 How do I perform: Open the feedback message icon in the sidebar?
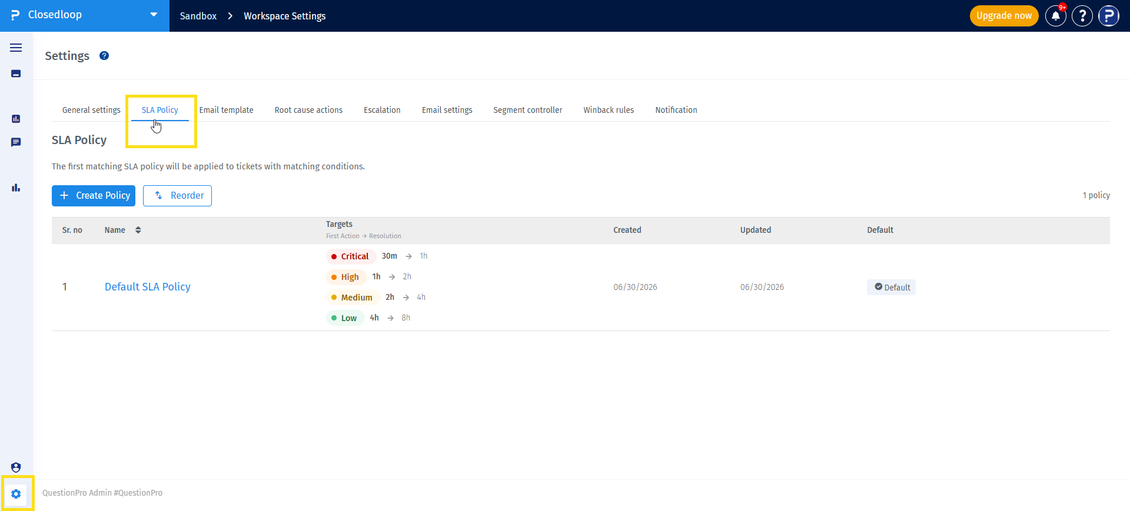[x=16, y=142]
